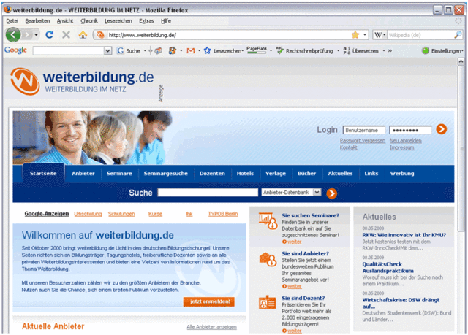Expand the Google toolbar overflow chevron
Screen dimensions: 468x335
click(390, 51)
